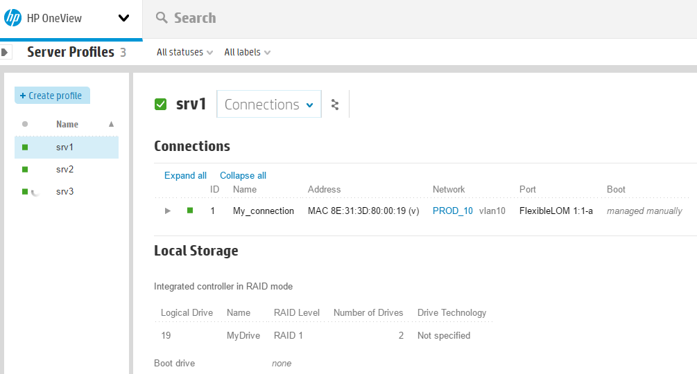The height and width of the screenshot is (374, 697).
Task: Click the Address column header
Action: tap(324, 190)
